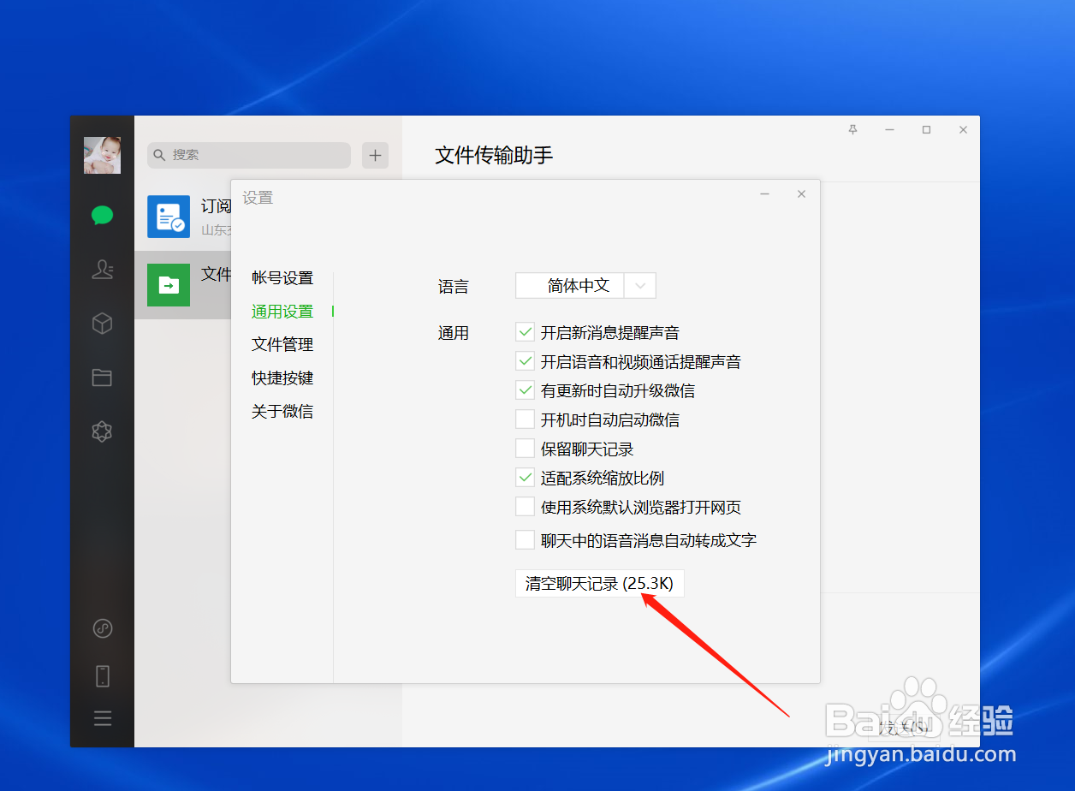Click the Phone icon in WeChat sidebar
This screenshot has height=791, width=1075.
pyautogui.click(x=103, y=676)
